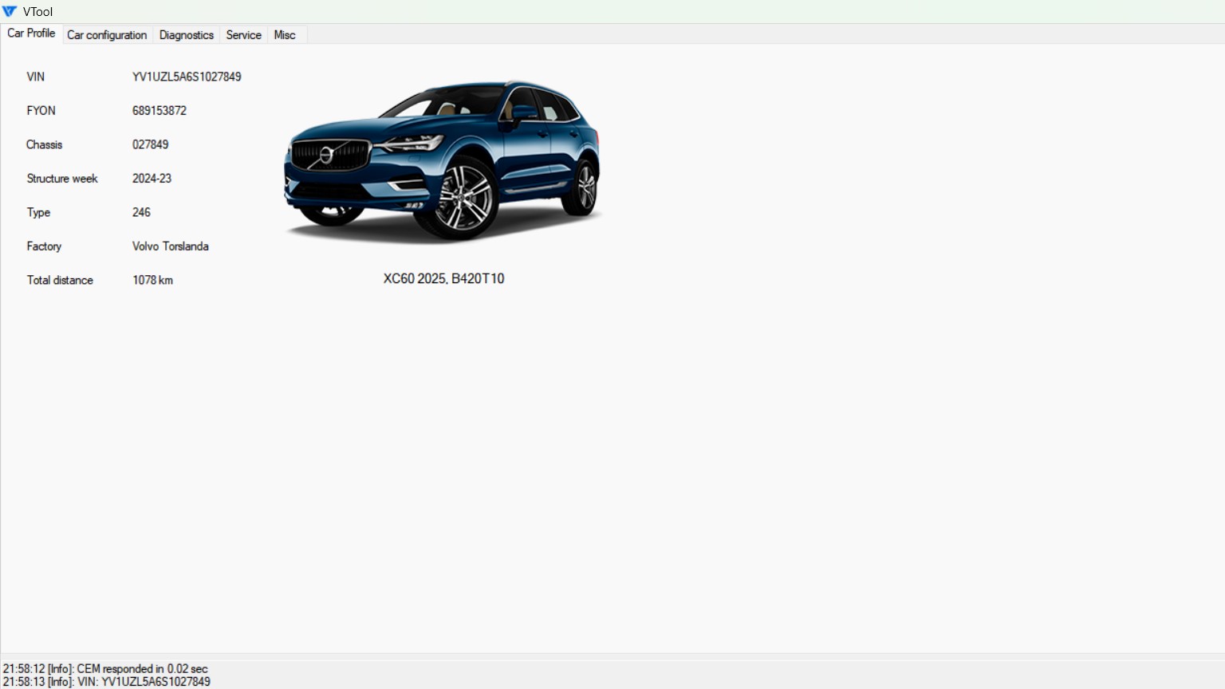Image resolution: width=1225 pixels, height=689 pixels.
Task: Click the Total distance value 1078 km
Action: [152, 281]
